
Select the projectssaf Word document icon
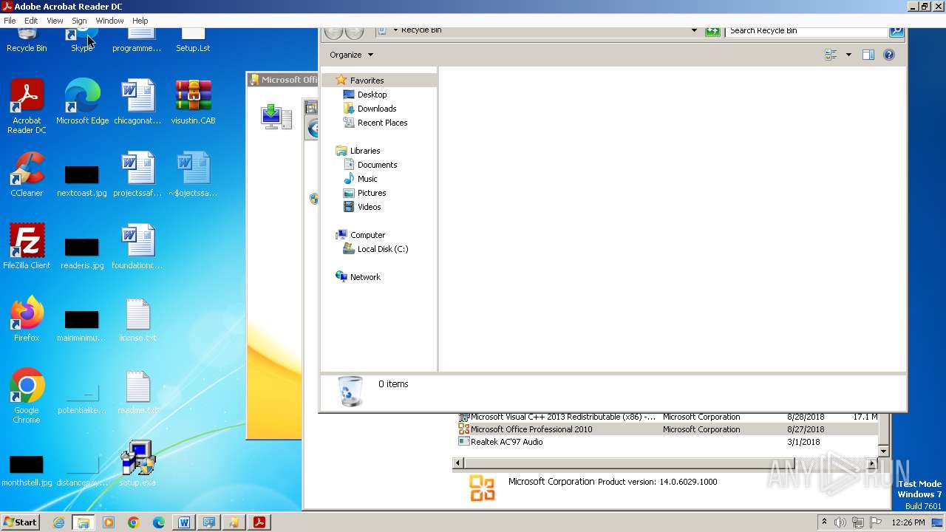point(137,174)
